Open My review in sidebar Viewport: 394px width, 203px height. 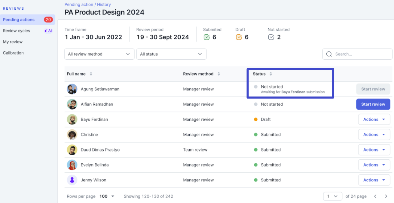tap(13, 42)
